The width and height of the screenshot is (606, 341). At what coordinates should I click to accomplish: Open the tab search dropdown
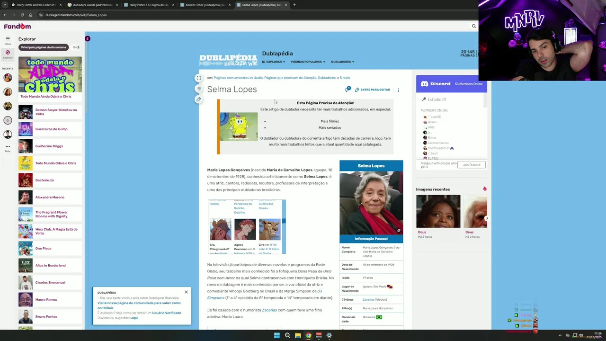(x=5, y=5)
